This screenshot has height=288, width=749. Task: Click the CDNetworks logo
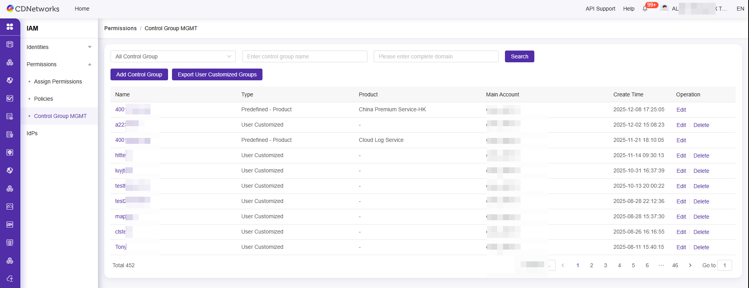tap(33, 9)
